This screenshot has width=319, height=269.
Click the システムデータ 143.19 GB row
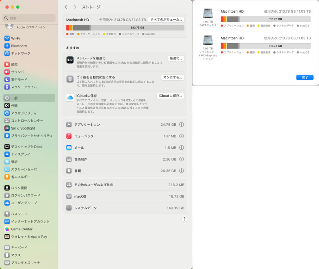pyautogui.click(x=125, y=208)
